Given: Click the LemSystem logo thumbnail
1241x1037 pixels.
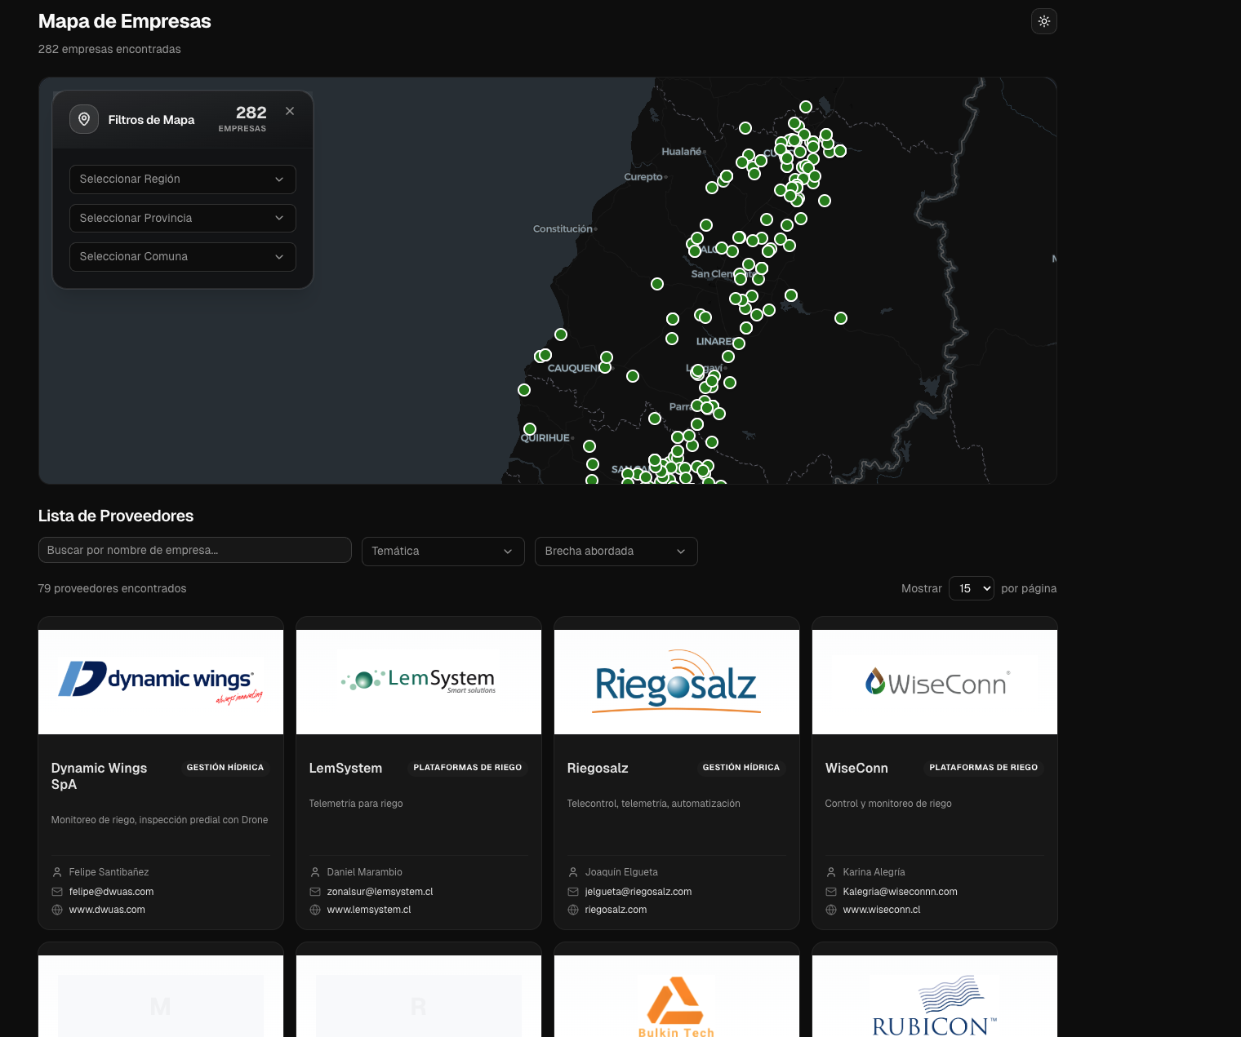Looking at the screenshot, I should tap(419, 682).
